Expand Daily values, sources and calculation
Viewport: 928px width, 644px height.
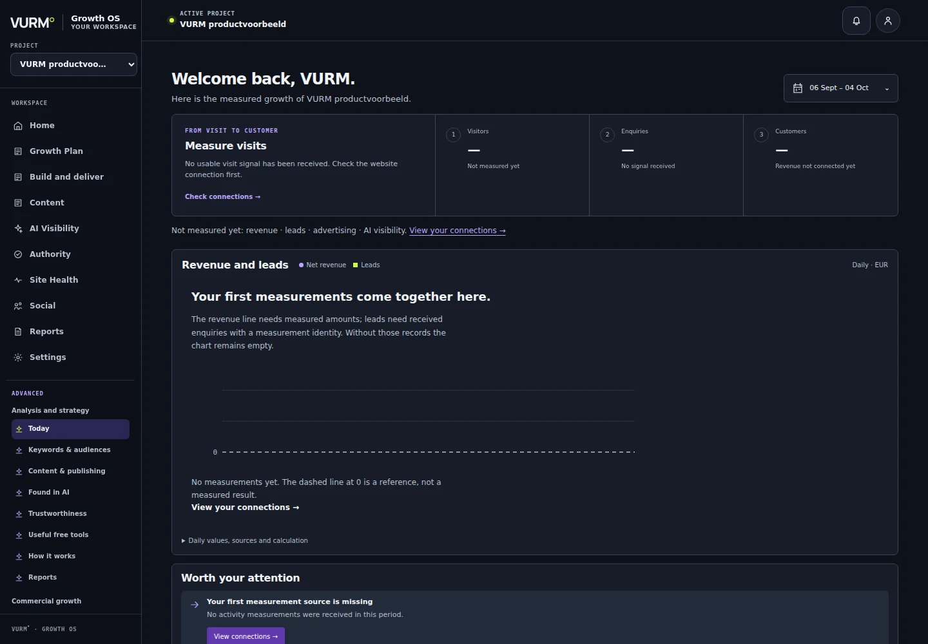(245, 541)
